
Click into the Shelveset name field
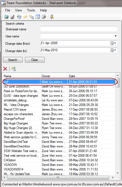point(79,29)
